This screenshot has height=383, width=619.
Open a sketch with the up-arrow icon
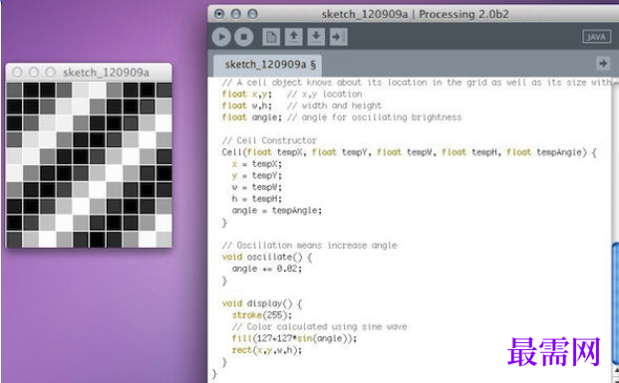click(x=293, y=37)
